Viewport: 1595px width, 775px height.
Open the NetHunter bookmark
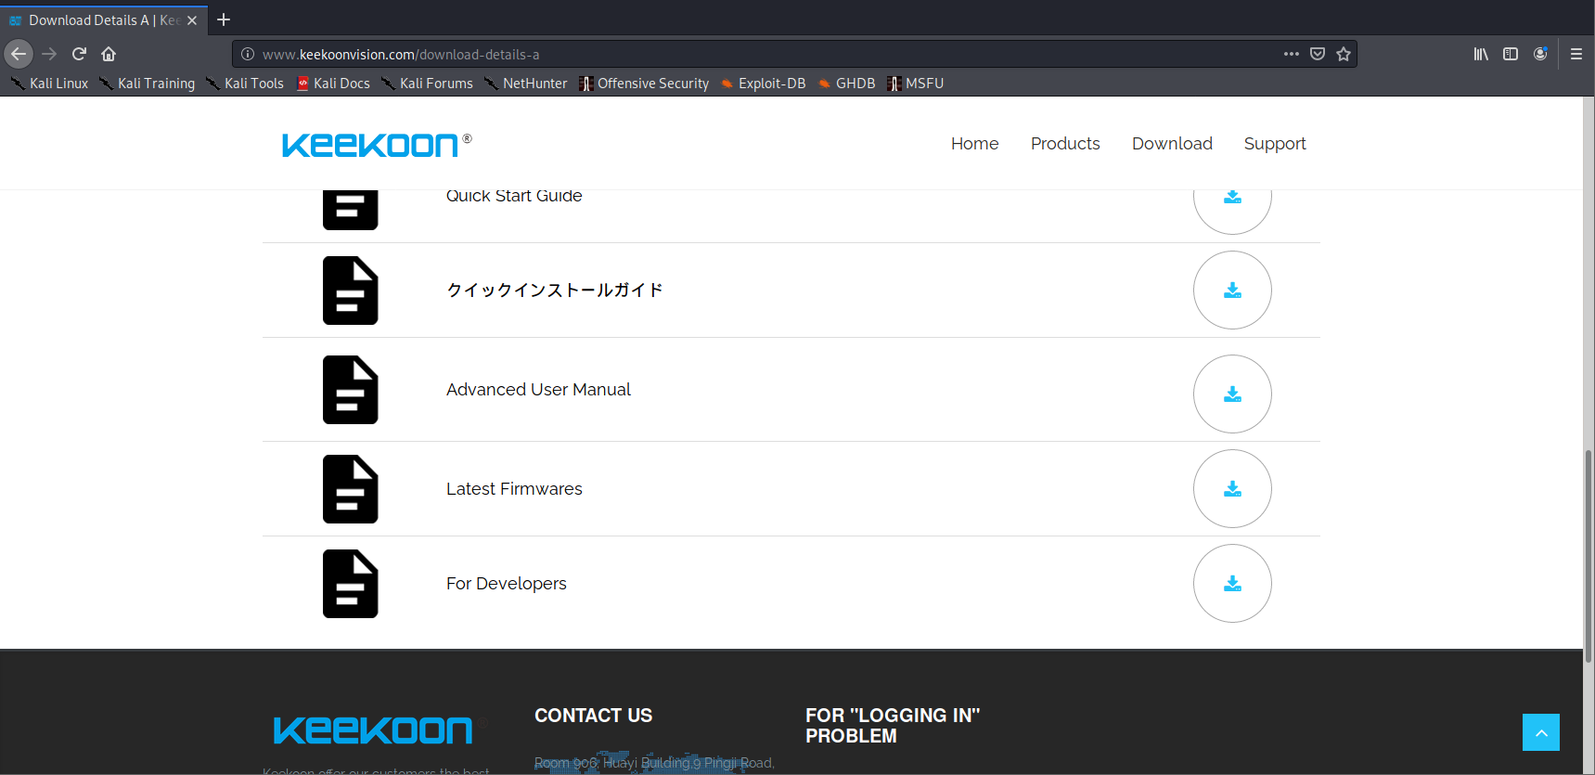526,84
